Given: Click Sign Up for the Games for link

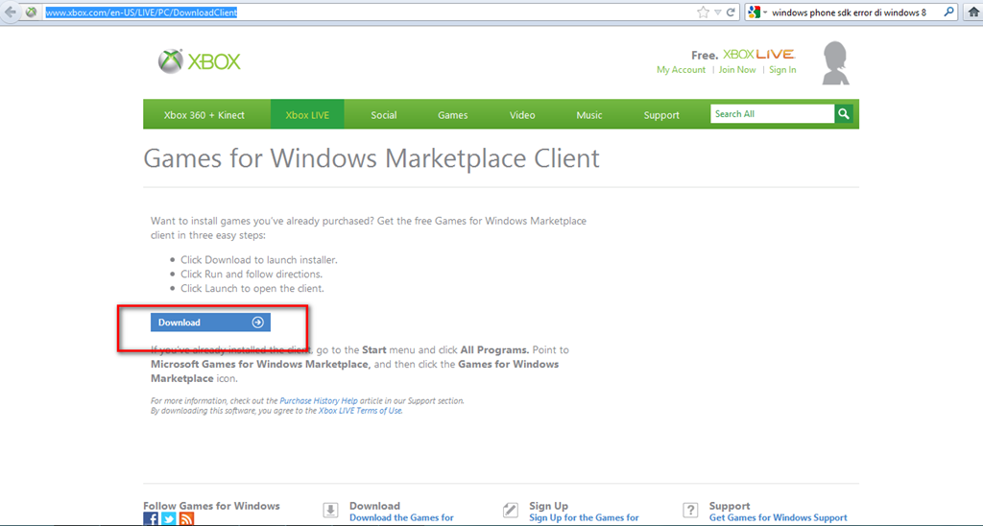Looking at the screenshot, I should [x=585, y=518].
